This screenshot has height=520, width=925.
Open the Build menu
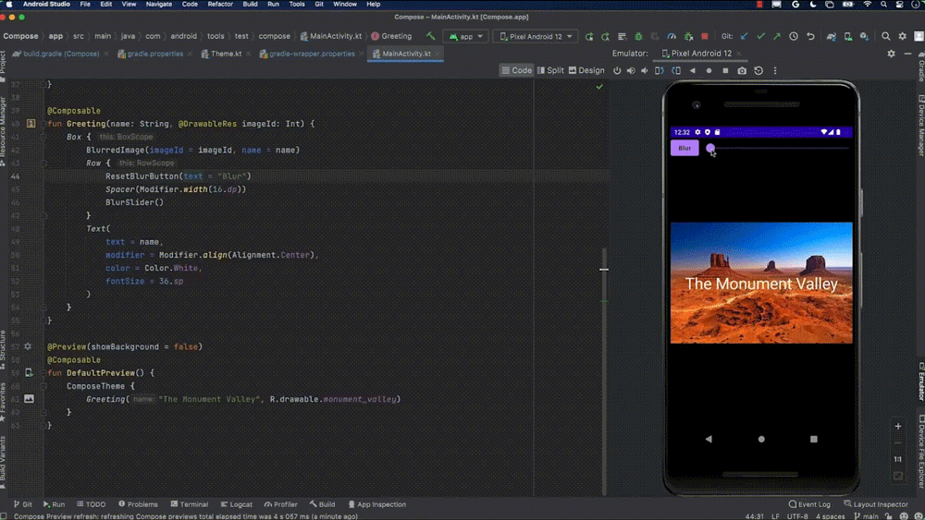pyautogui.click(x=250, y=4)
